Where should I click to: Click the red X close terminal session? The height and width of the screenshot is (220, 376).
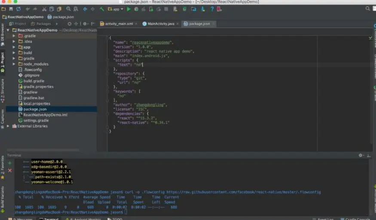click(9, 170)
